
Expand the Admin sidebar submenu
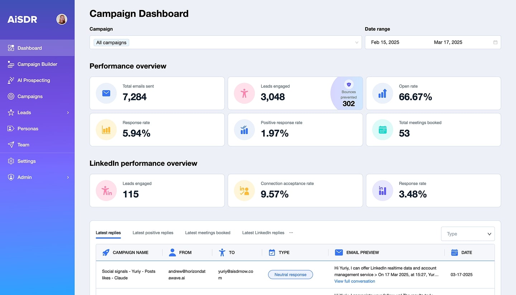click(68, 177)
